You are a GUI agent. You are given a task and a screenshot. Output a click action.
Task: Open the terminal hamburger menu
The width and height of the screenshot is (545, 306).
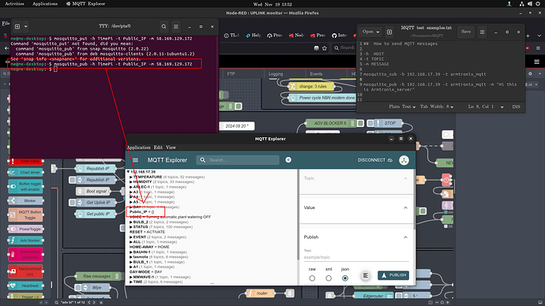[176, 26]
